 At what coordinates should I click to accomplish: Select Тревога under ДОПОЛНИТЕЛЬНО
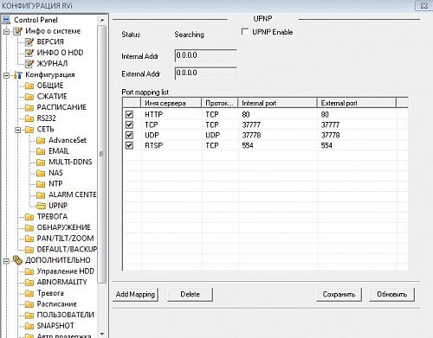pos(50,293)
